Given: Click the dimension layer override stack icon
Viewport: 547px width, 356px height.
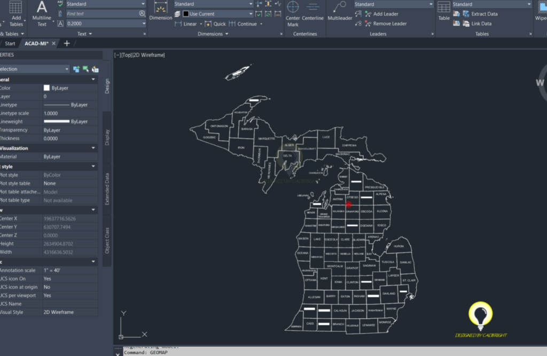Looking at the screenshot, I should pyautogui.click(x=177, y=14).
